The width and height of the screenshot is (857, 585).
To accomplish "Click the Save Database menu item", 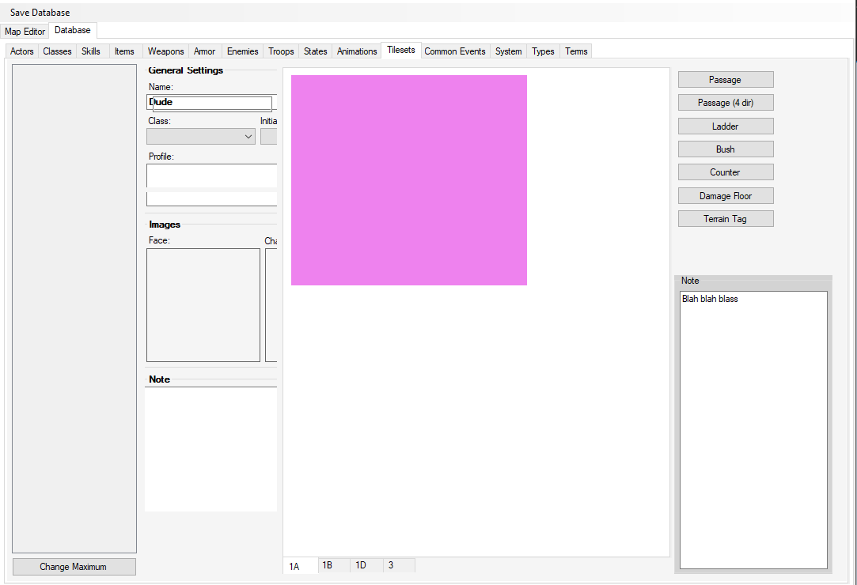I will pos(40,12).
